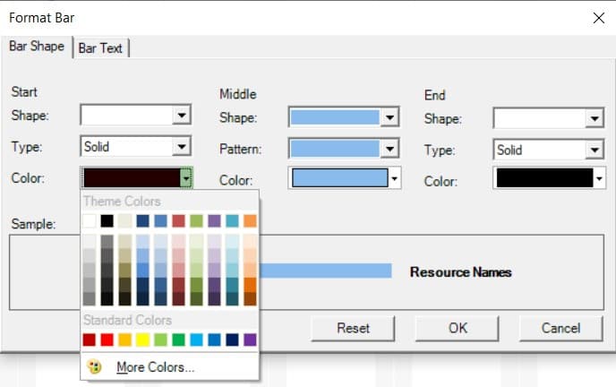Confirm with the OK button
616x387 pixels.
point(458,328)
